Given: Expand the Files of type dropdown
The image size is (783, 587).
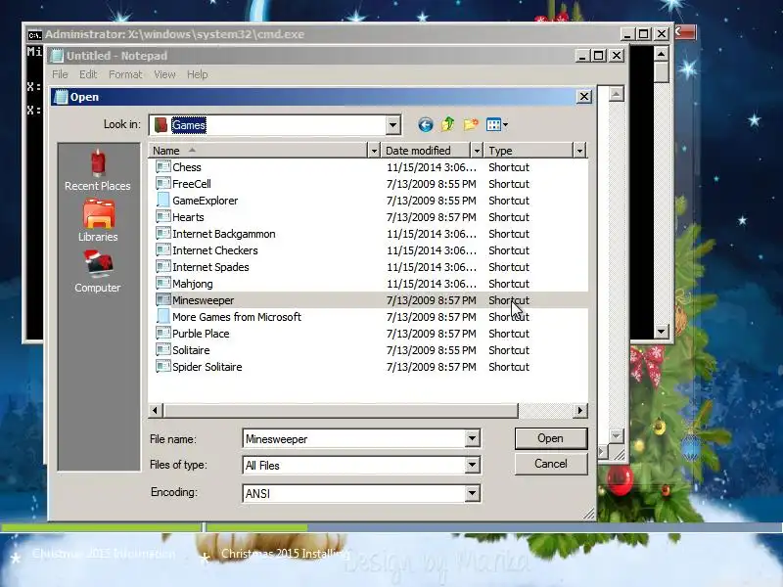Looking at the screenshot, I should coord(472,466).
